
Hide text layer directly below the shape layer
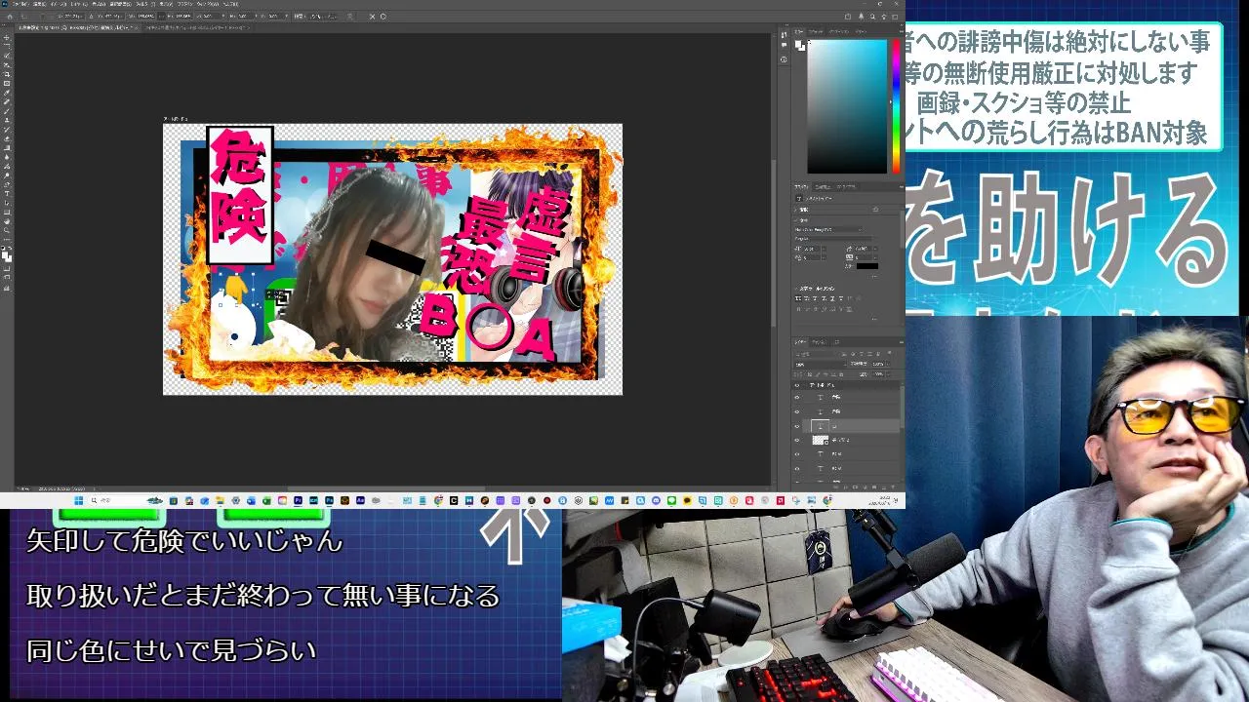coord(796,454)
